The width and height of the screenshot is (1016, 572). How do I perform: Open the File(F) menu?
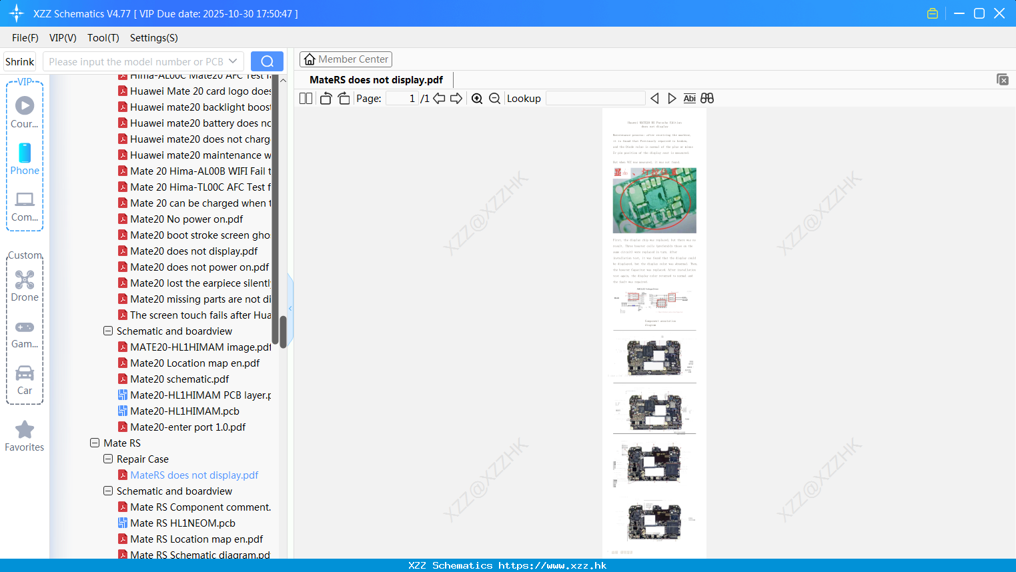coord(25,38)
